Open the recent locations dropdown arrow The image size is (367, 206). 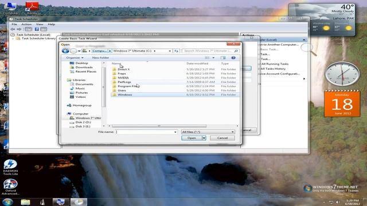79,51
